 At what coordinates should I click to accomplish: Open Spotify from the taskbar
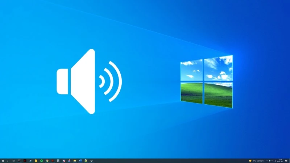point(41,161)
